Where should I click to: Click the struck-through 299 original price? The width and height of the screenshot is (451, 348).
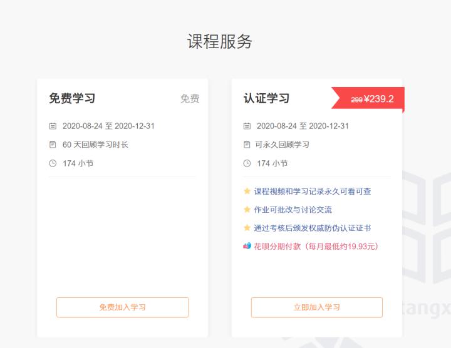click(x=356, y=100)
